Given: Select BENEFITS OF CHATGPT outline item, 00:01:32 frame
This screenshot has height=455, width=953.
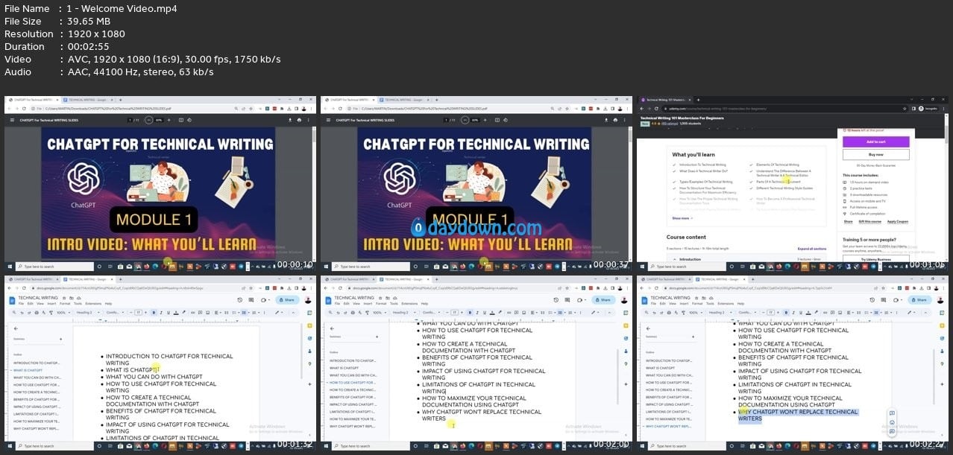Looking at the screenshot, I should [37, 400].
